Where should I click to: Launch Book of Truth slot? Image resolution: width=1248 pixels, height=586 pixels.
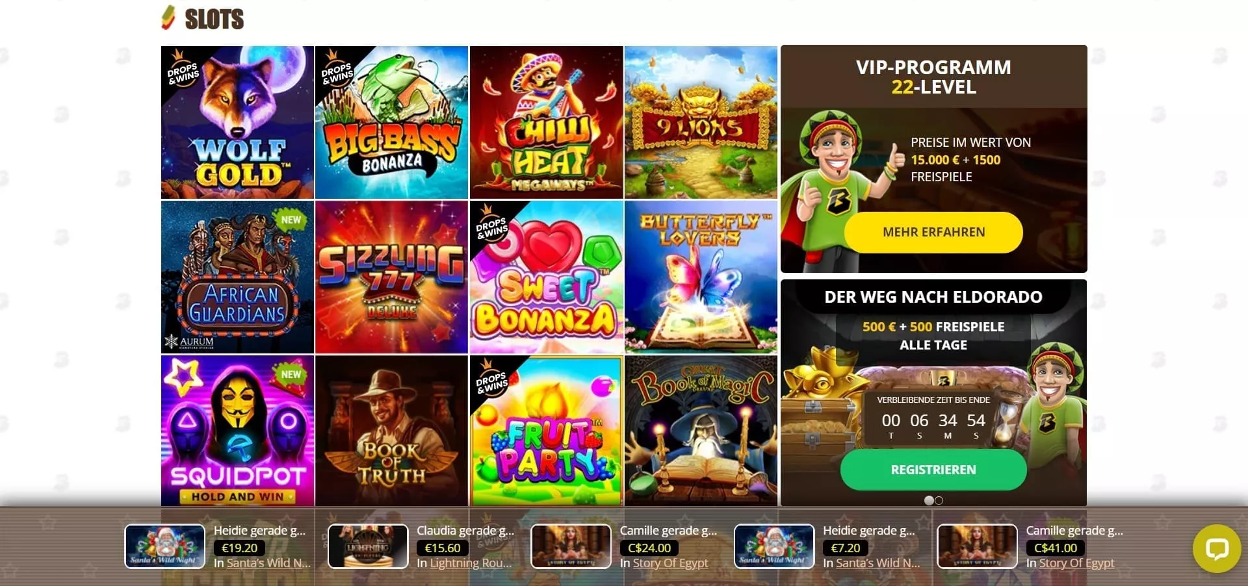(391, 431)
